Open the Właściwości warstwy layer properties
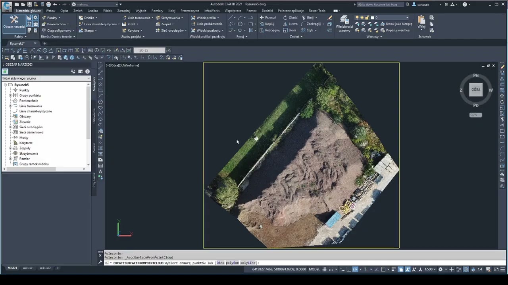This screenshot has width=508, height=285. coord(344,24)
